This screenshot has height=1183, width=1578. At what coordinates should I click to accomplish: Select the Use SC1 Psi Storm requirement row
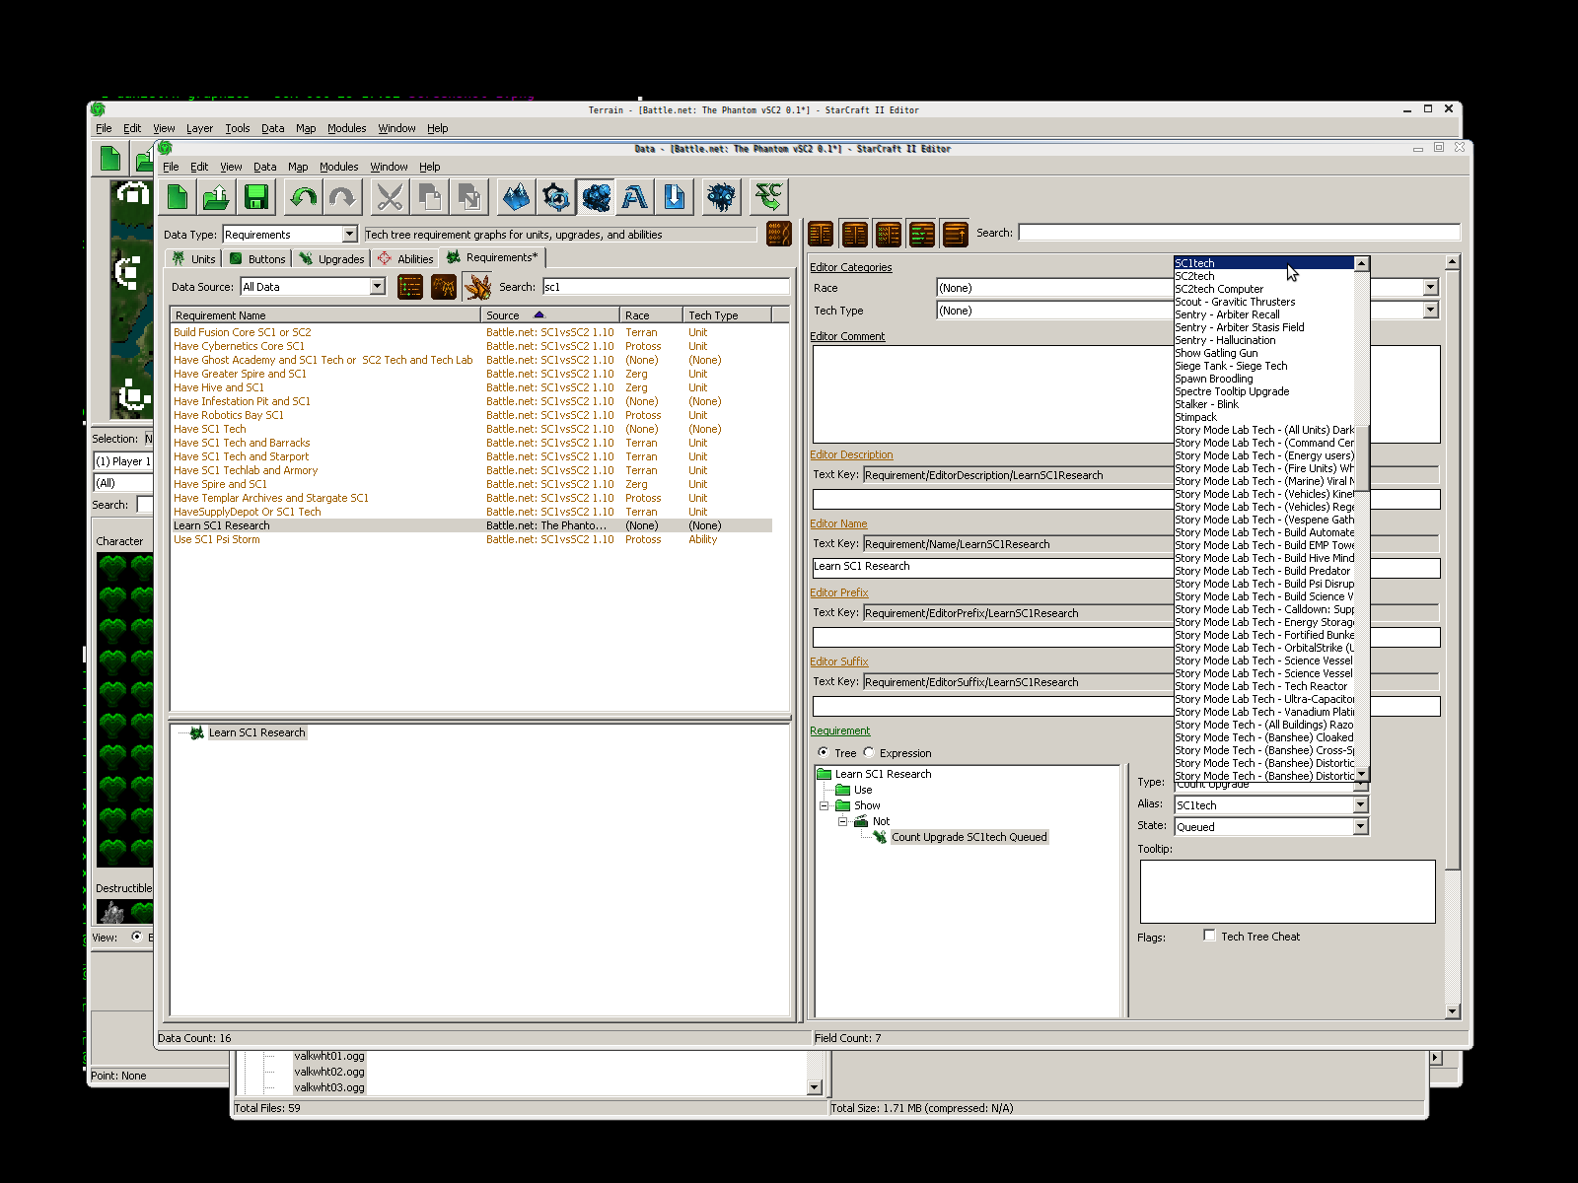217,539
